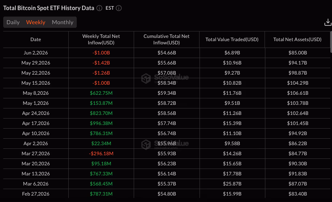Click the $996.38M weekly inflow value
Screen dimensions: 332x202
101,123
